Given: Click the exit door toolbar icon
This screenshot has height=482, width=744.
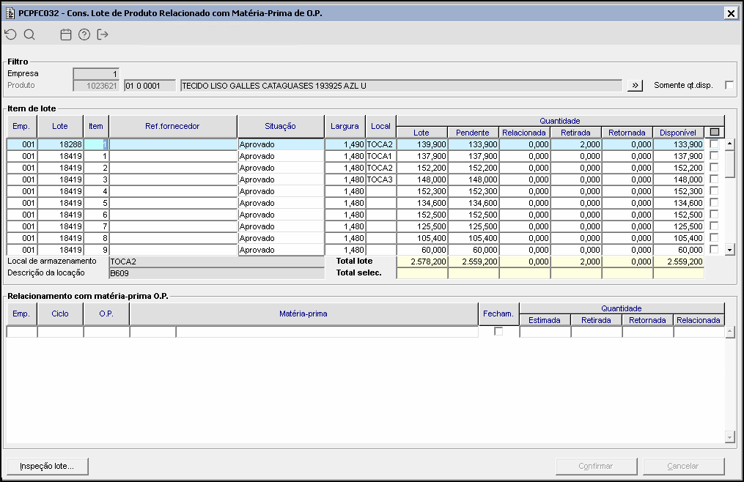Looking at the screenshot, I should (103, 34).
